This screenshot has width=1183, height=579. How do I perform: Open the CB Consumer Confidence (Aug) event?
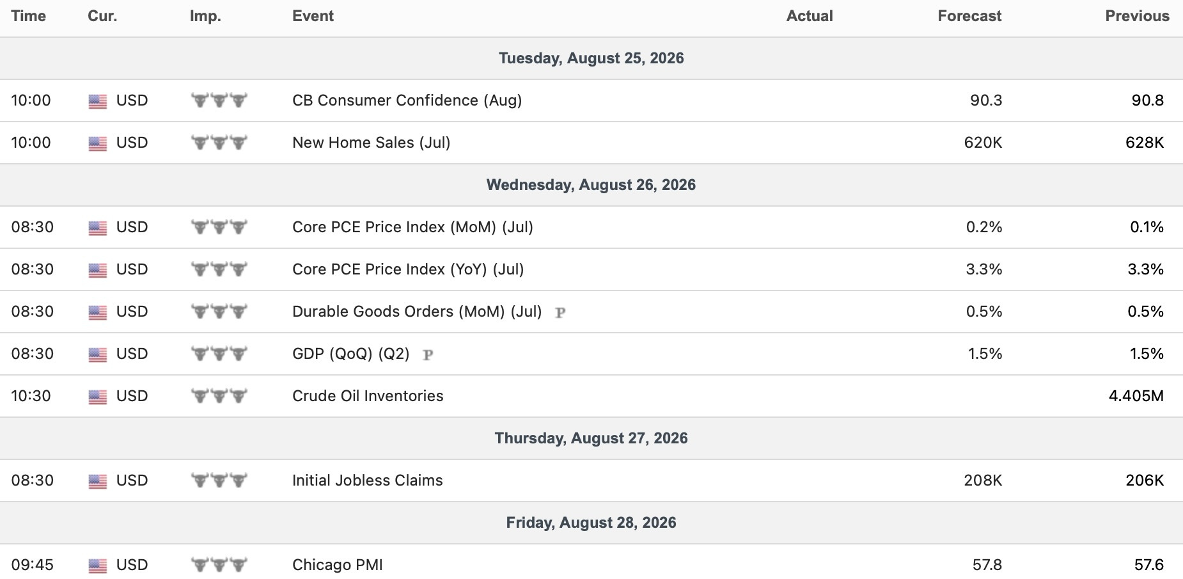[407, 100]
